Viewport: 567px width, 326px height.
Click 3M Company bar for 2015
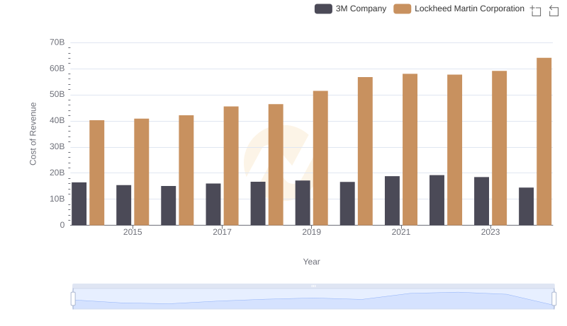coord(123,205)
